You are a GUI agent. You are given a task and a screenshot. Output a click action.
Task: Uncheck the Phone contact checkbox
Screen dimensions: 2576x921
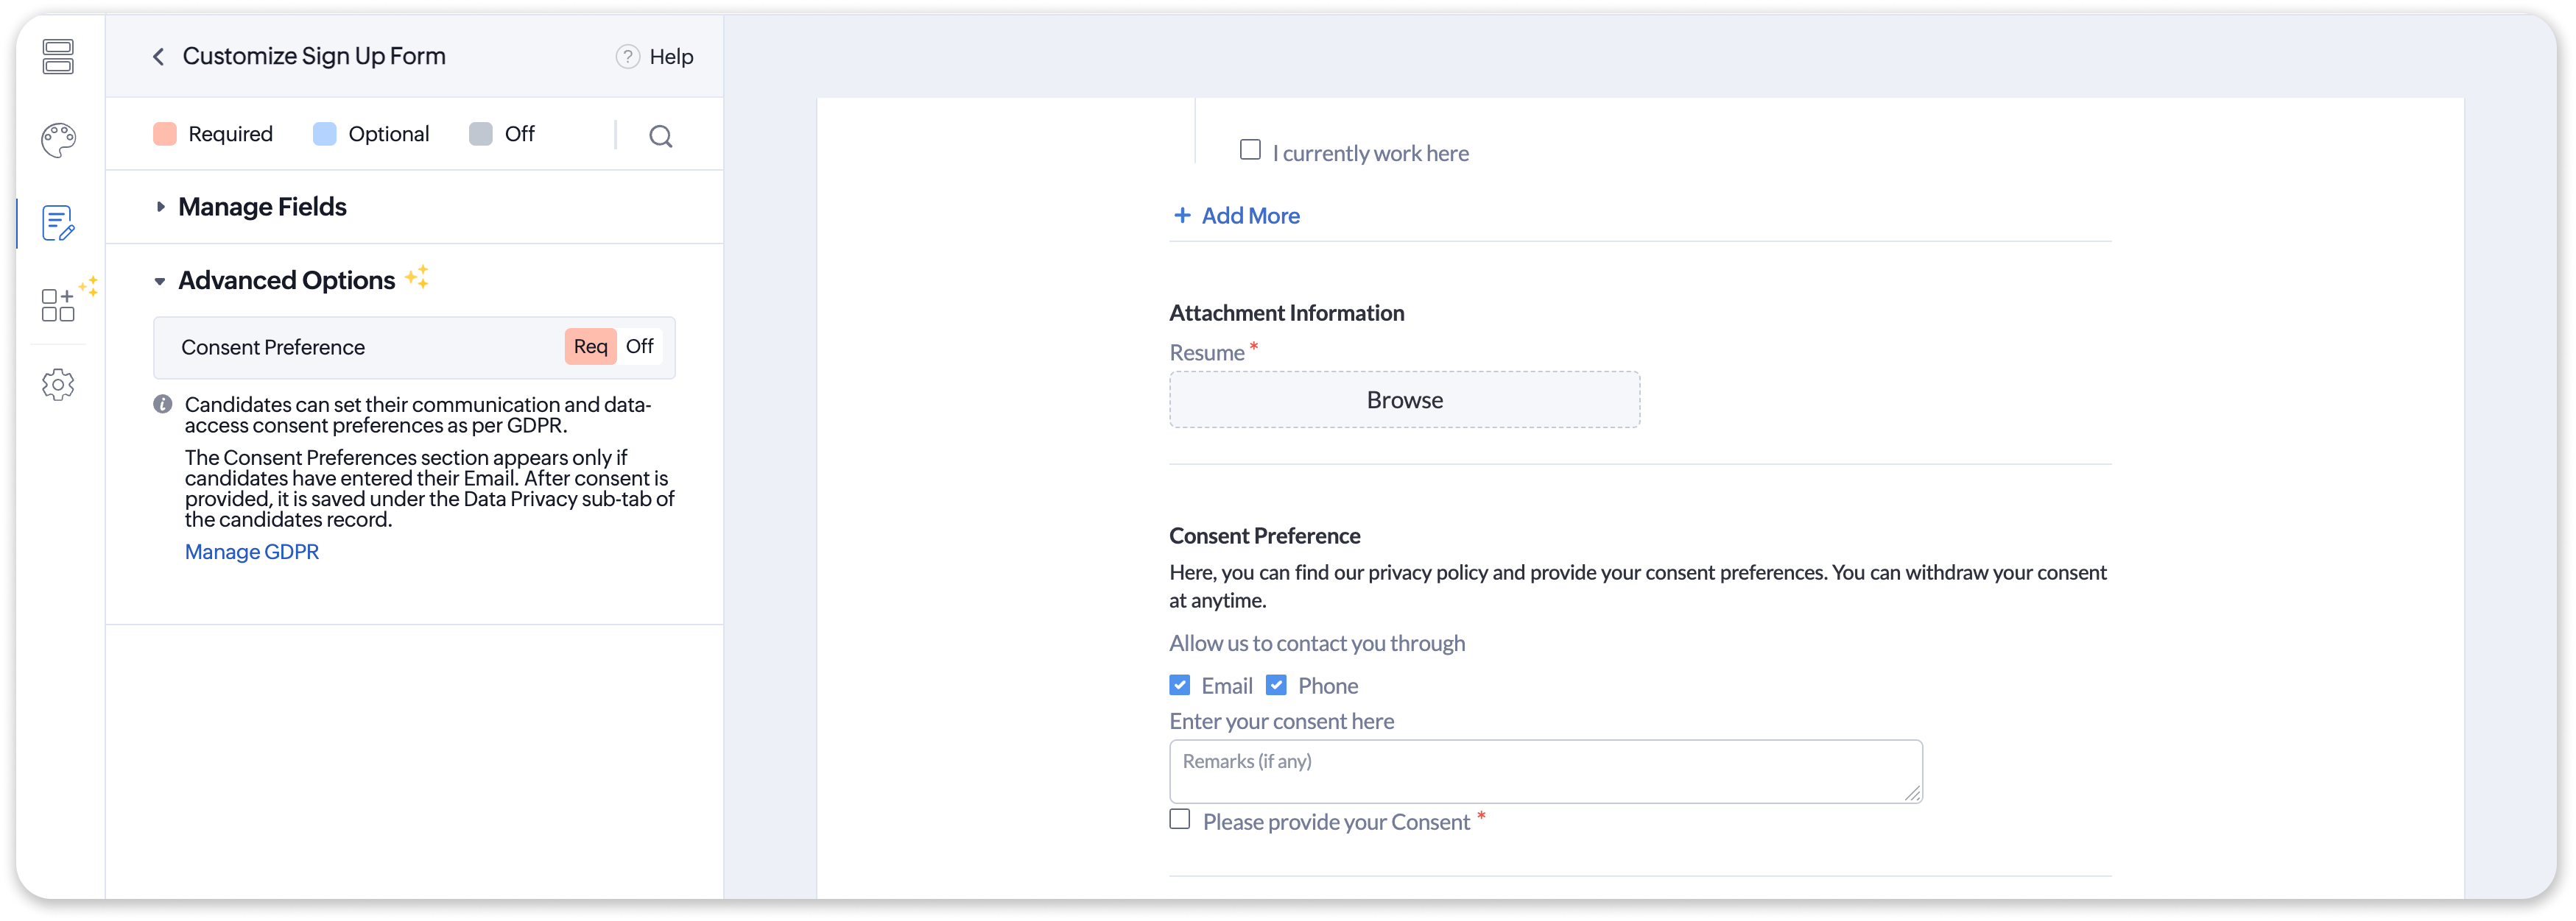coord(1276,686)
